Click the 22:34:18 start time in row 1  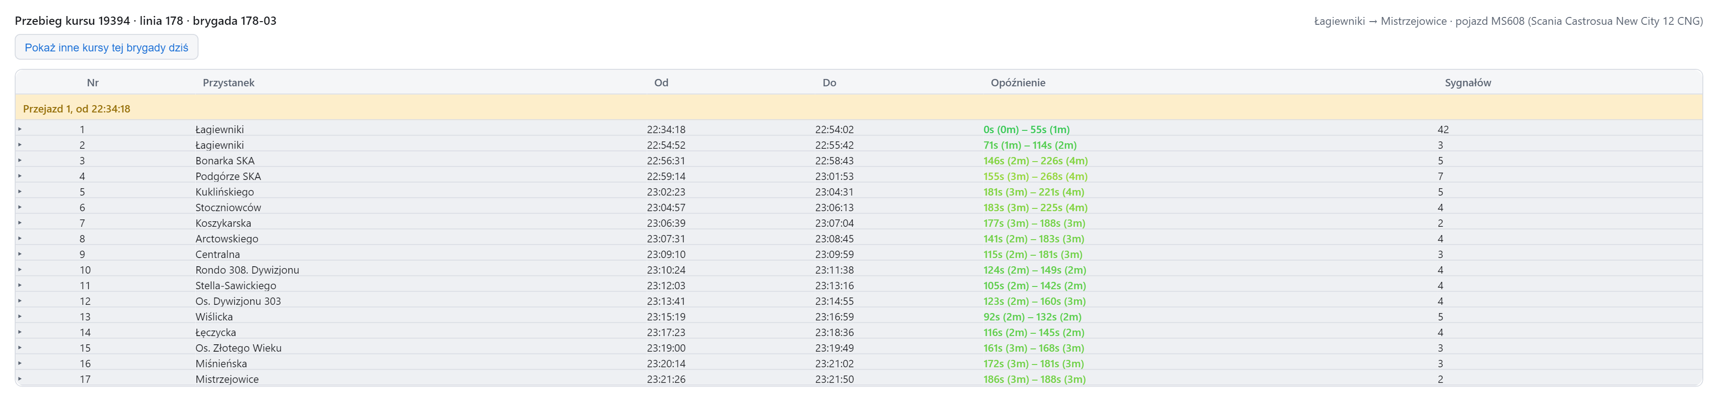(x=666, y=129)
